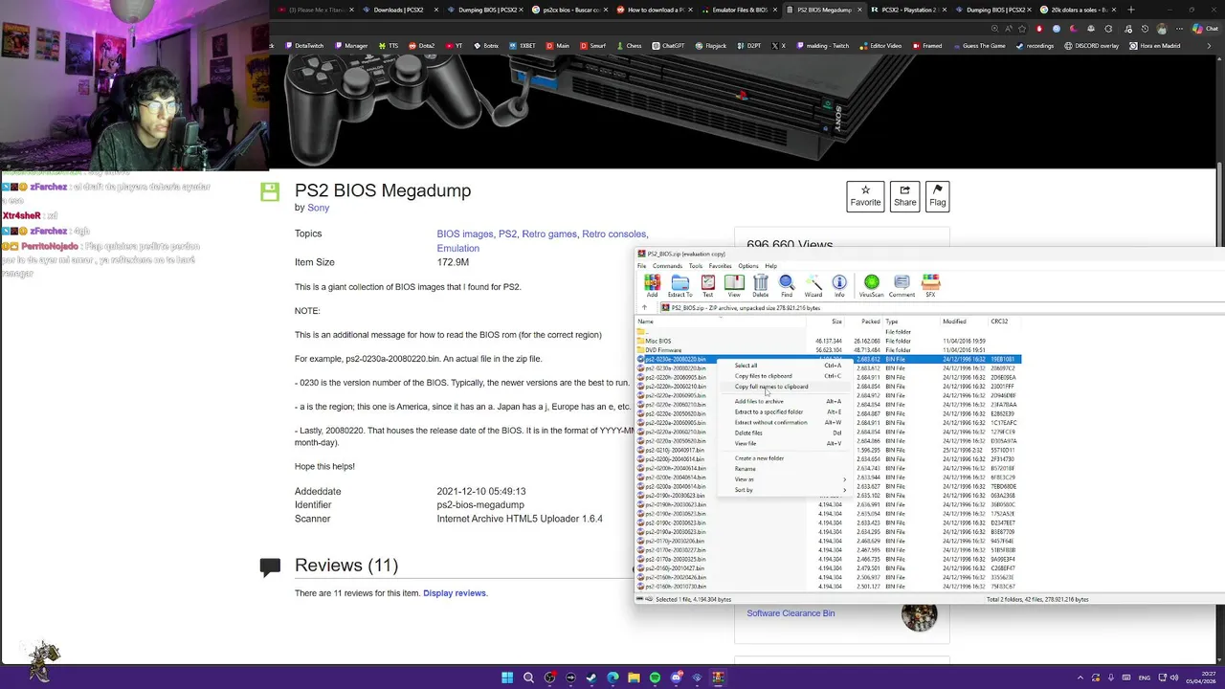
Task: Click the SFX toolbar icon
Action: point(930,285)
